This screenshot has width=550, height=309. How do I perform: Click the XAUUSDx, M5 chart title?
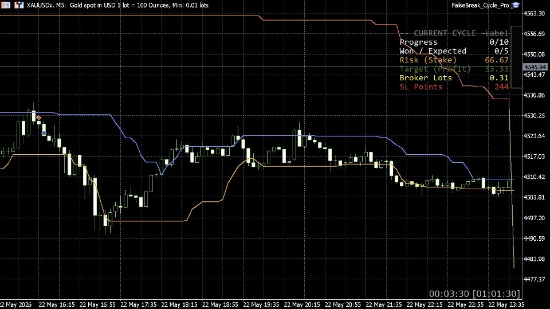pyautogui.click(x=46, y=5)
